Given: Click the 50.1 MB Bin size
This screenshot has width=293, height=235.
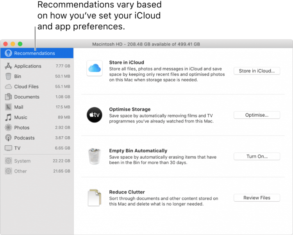Looking at the screenshot, I should (x=63, y=76).
